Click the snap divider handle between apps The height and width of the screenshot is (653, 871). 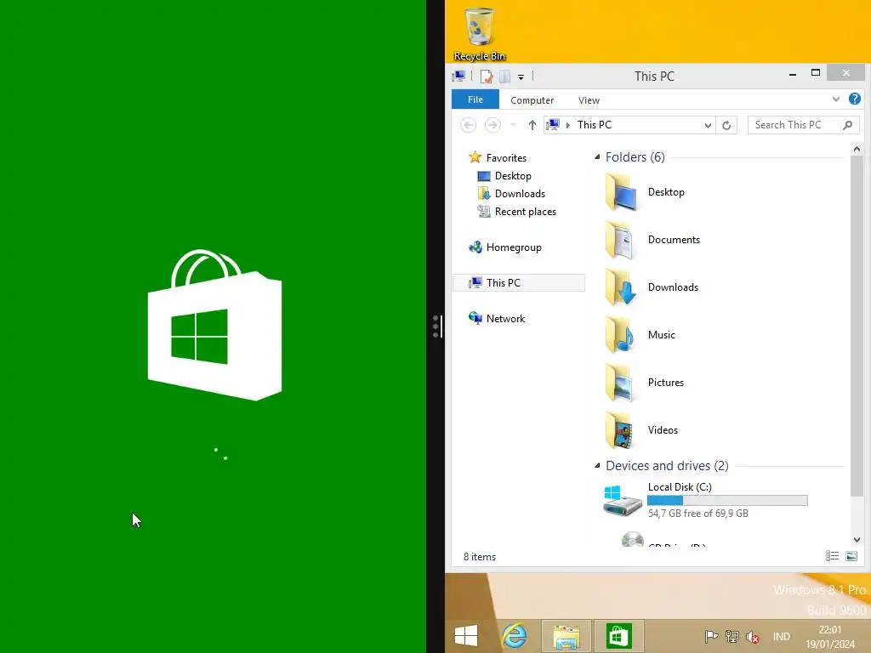pyautogui.click(x=435, y=326)
